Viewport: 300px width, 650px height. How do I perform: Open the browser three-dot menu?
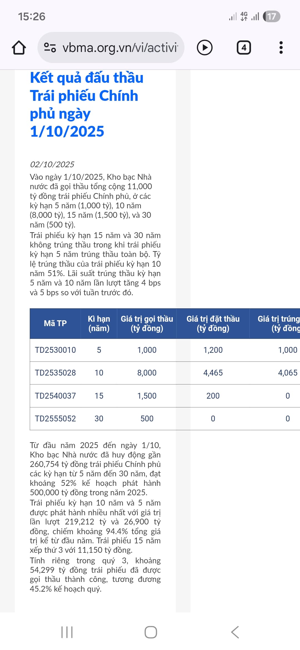281,47
